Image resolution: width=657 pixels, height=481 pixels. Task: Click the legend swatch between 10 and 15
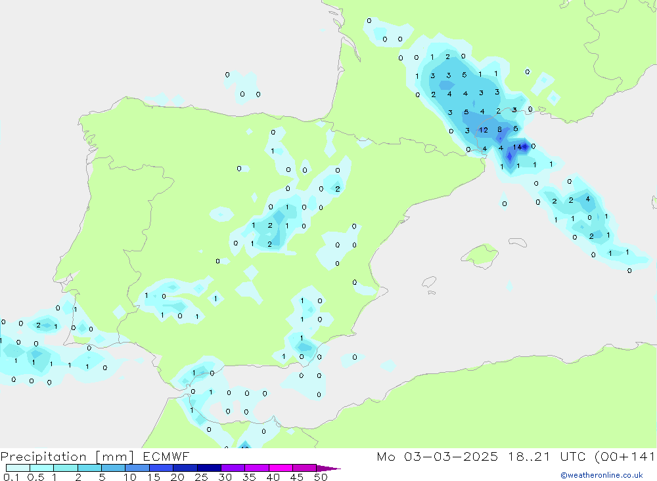point(137,468)
